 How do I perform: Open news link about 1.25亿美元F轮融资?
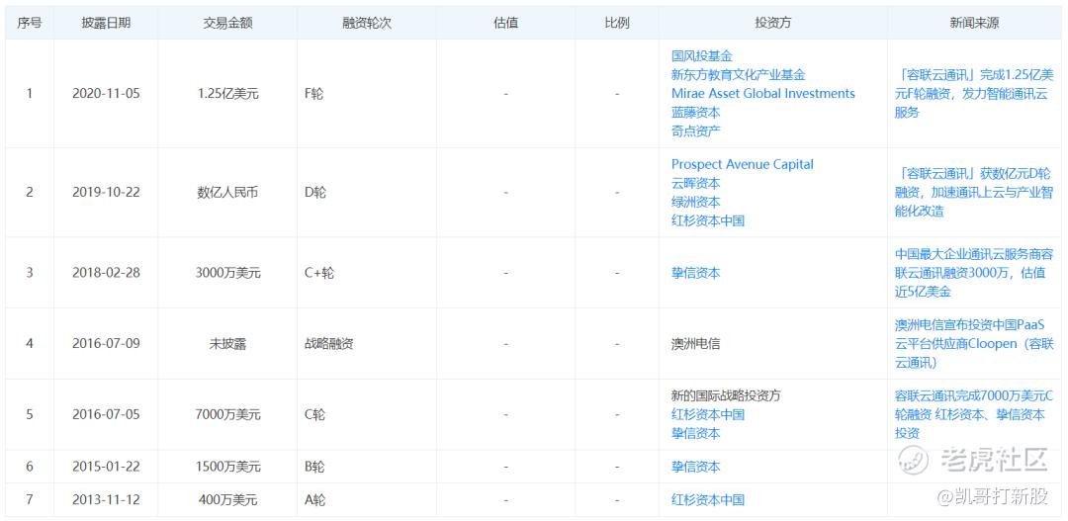point(974,93)
